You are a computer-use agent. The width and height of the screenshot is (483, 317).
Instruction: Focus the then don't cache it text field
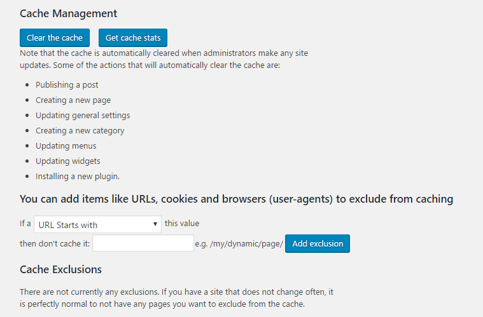pyautogui.click(x=143, y=243)
